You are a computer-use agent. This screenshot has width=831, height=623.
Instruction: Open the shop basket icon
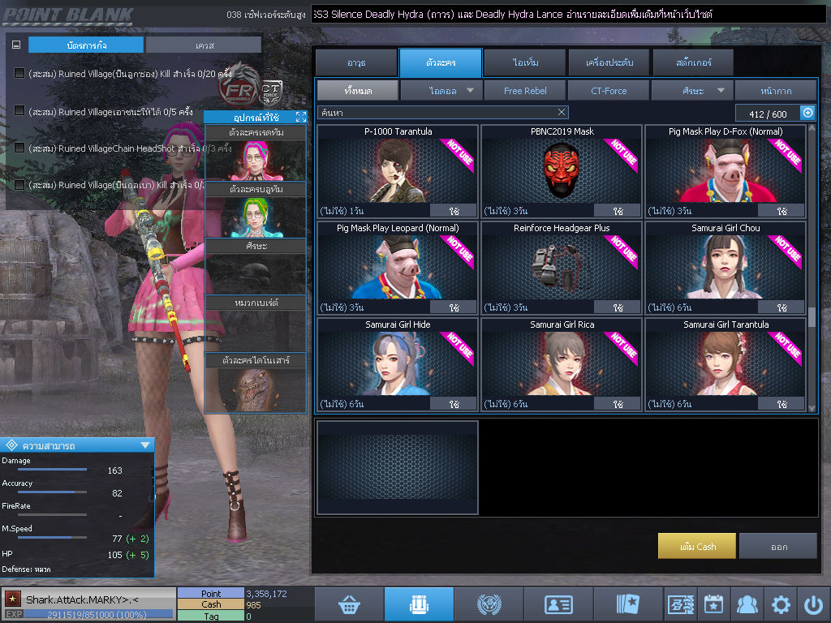coord(349,604)
